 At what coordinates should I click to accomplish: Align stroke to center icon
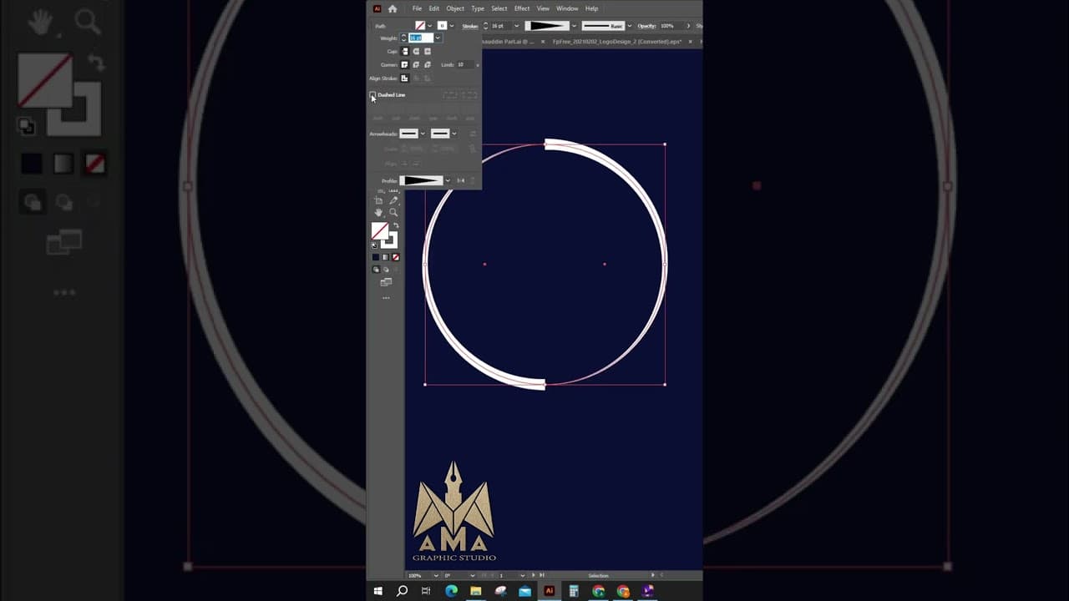tap(405, 78)
